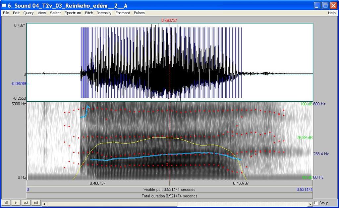Click the horizontal scrollbar thumb
This screenshot has width=339, height=208.
pos(112,204)
